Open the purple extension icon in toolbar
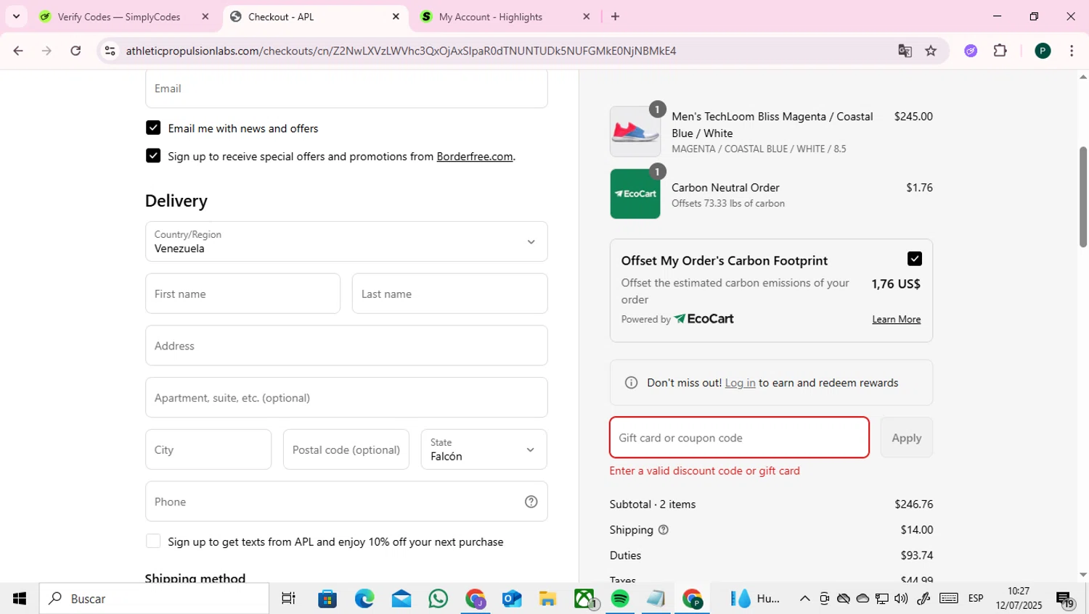Screen dimensions: 1089x614 pyautogui.click(x=971, y=51)
